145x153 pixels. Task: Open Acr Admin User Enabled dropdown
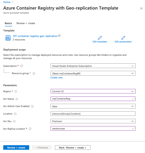click(x=93, y=106)
